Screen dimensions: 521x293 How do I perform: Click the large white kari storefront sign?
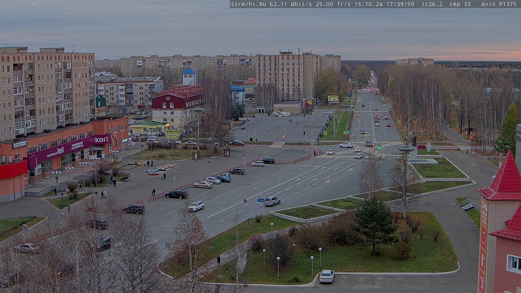101,139
